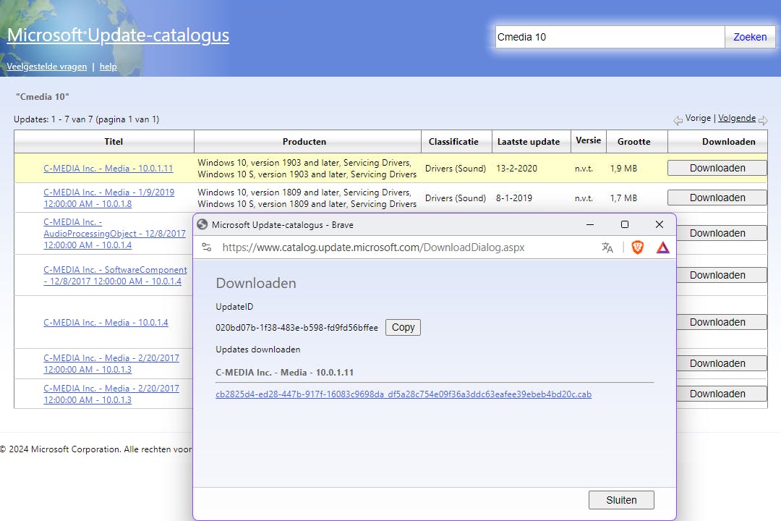
Task: Click the Zoeken search button
Action: pos(750,37)
